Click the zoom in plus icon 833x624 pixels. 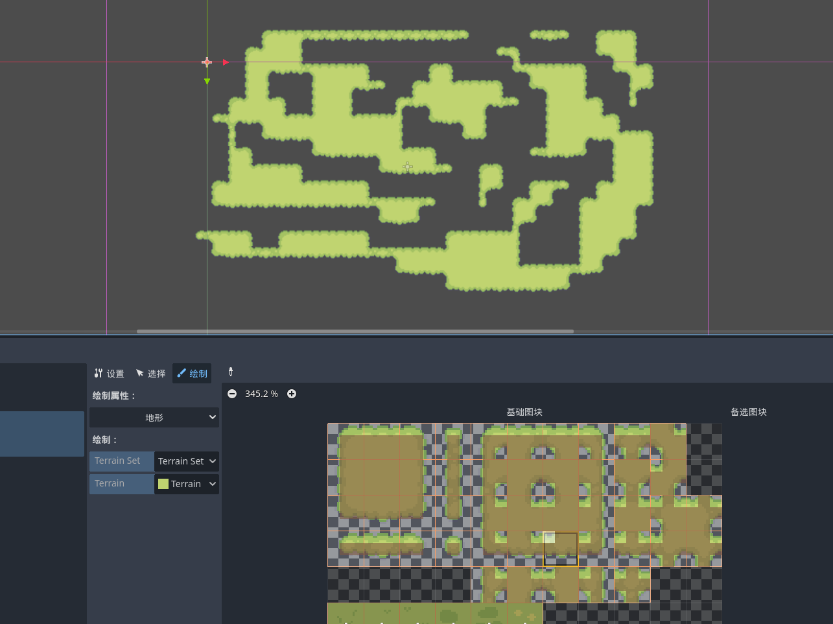(292, 394)
